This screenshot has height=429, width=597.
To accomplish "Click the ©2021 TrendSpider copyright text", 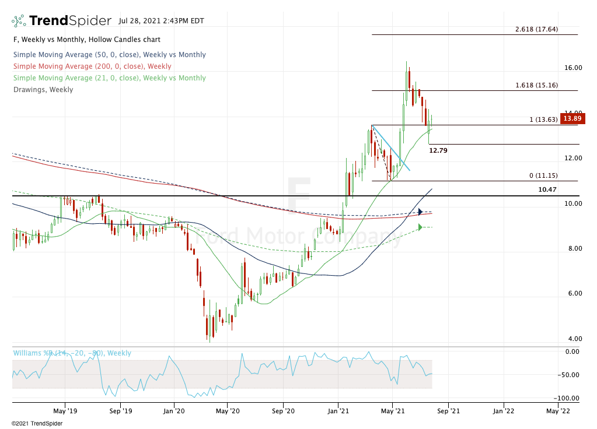I will 37,423.
